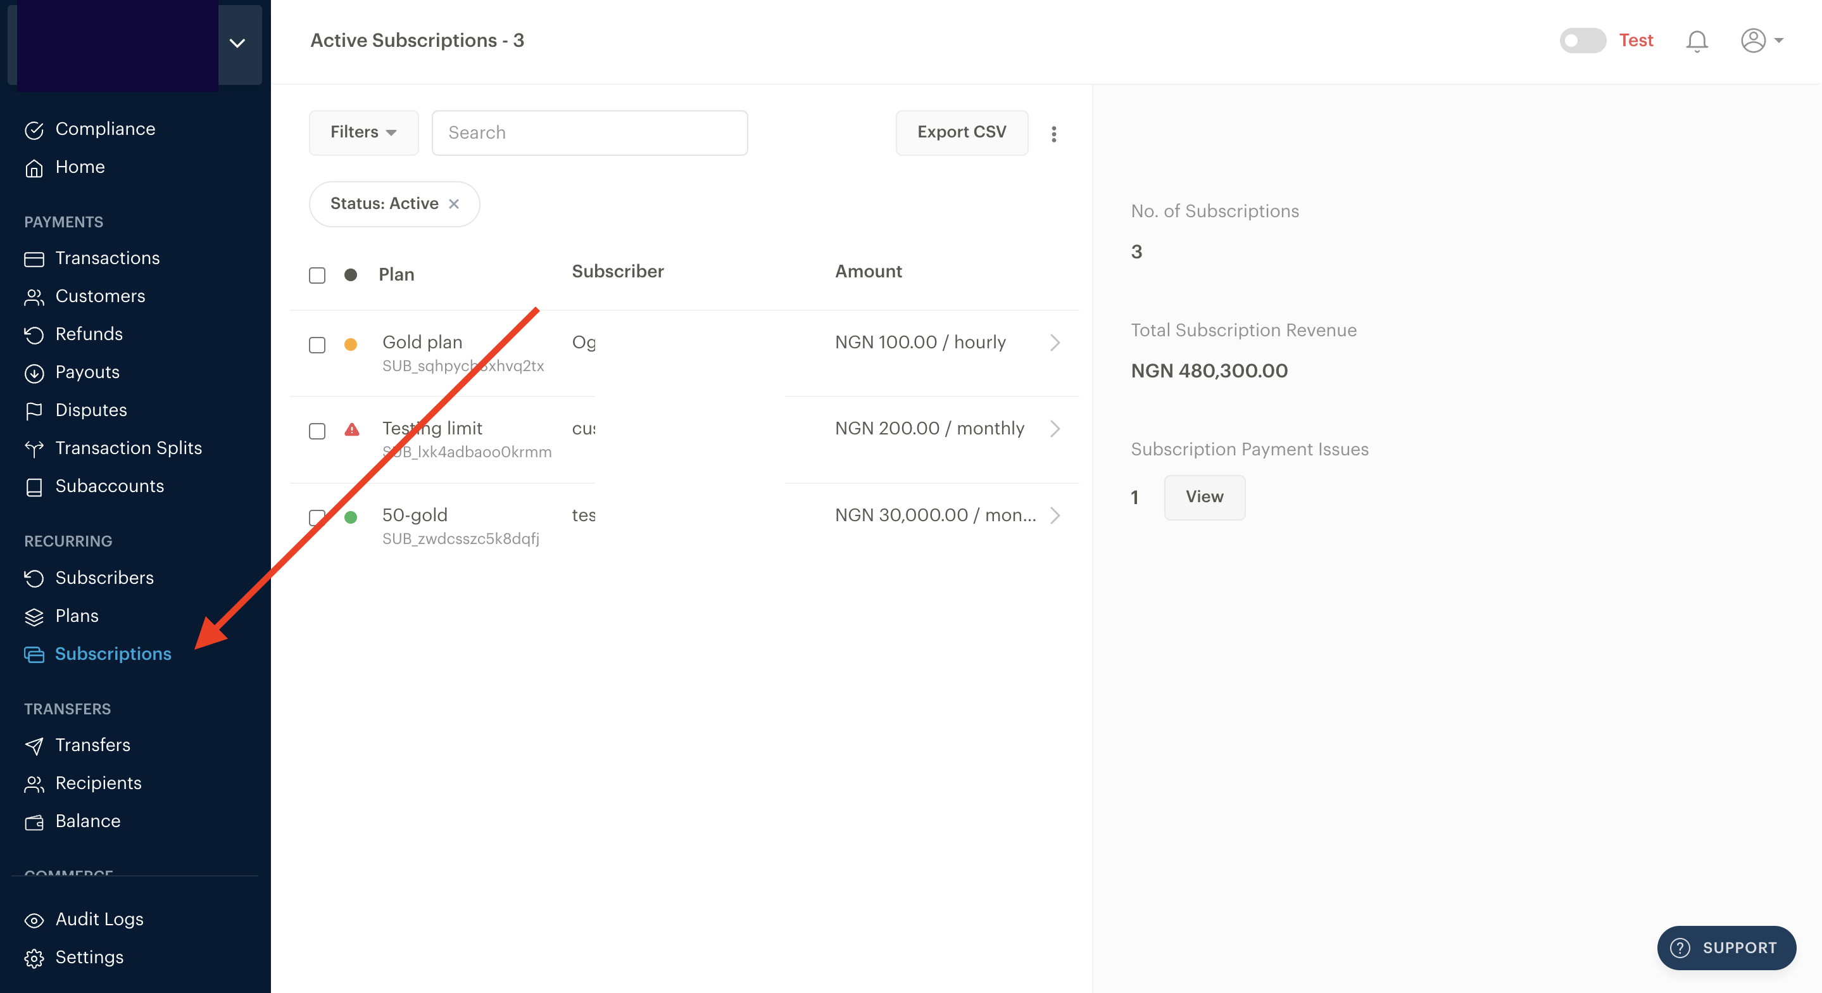This screenshot has height=993, width=1822.
Task: Click the notification bell icon
Action: (x=1699, y=39)
